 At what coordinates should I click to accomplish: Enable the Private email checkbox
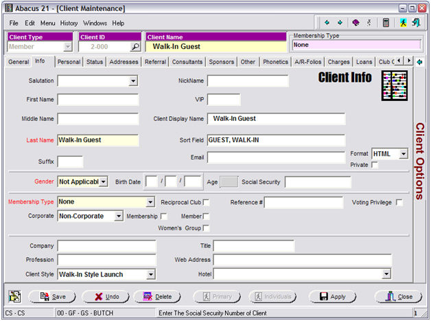click(375, 165)
